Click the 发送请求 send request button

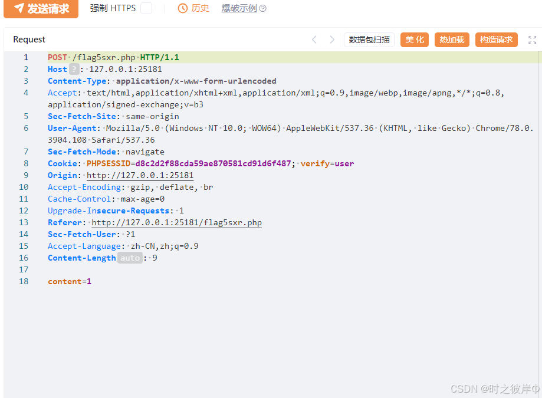tap(41, 8)
